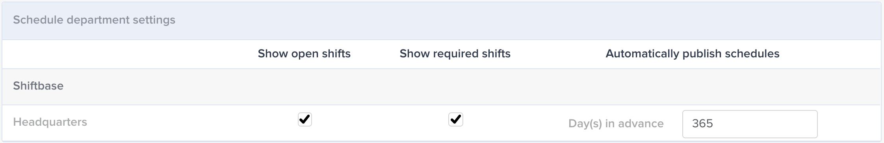Screen dimensions: 884x143
Task: Focus the auto-publish days box showing 365
Action: coord(750,124)
